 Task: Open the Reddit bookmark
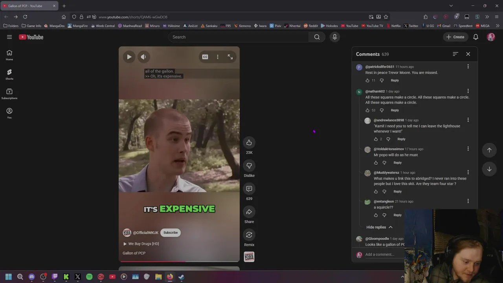click(x=310, y=26)
